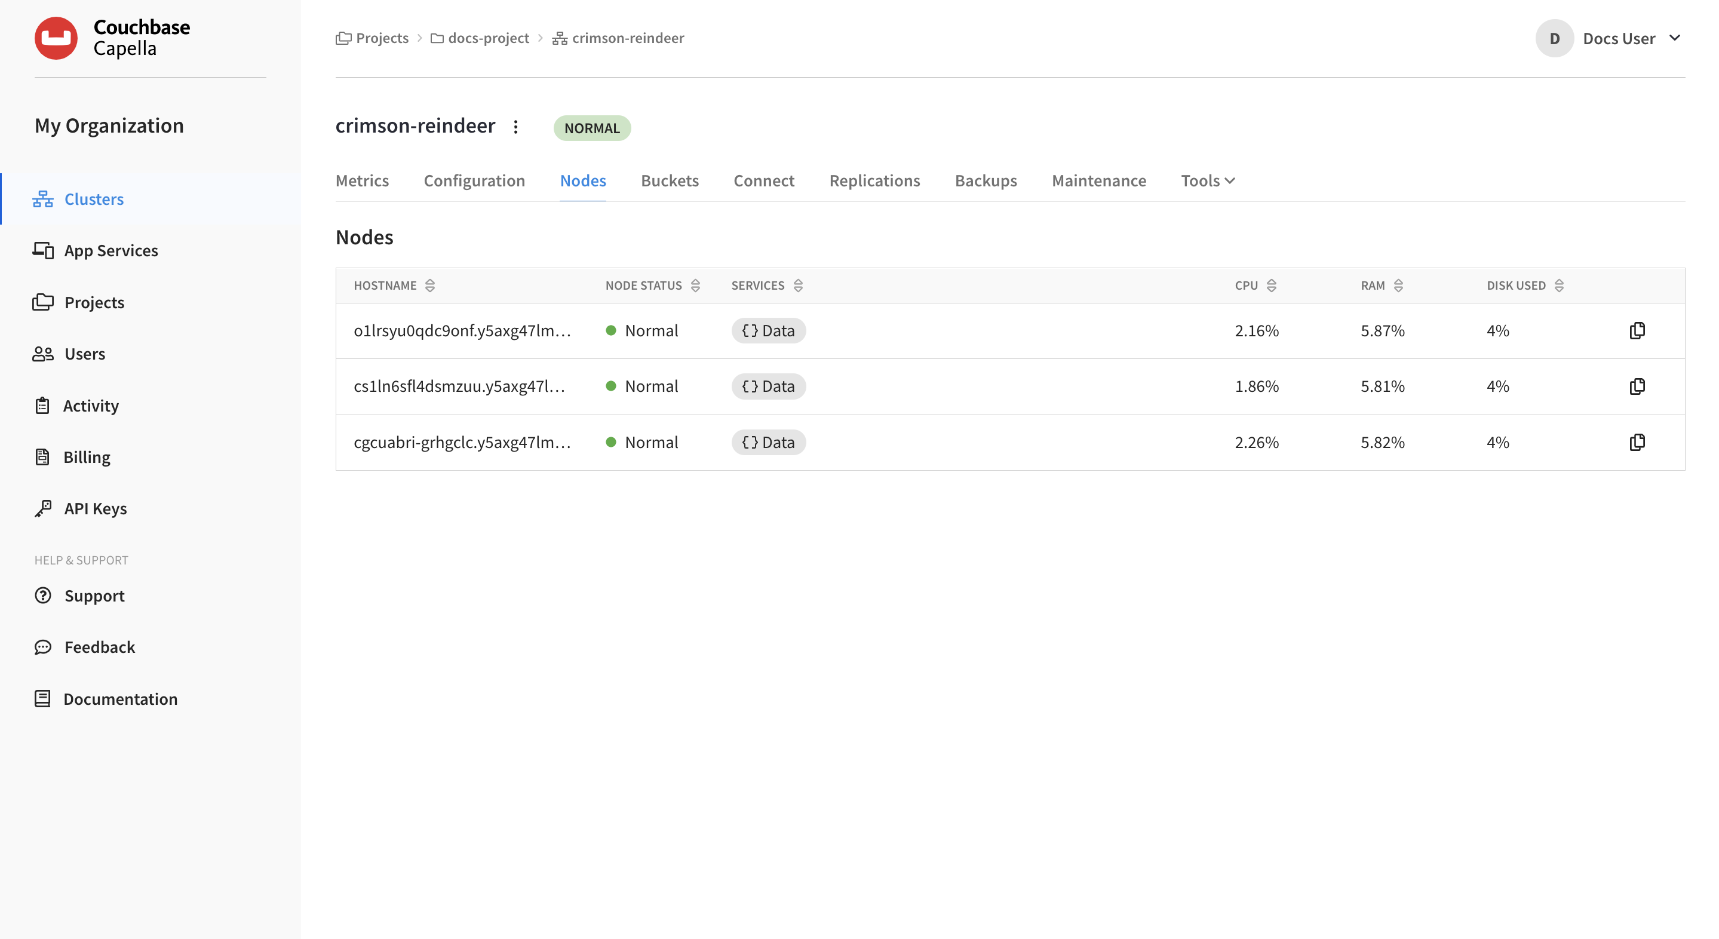Switch to the Replications tab
Viewport: 1719px width, 939px height.
(874, 180)
